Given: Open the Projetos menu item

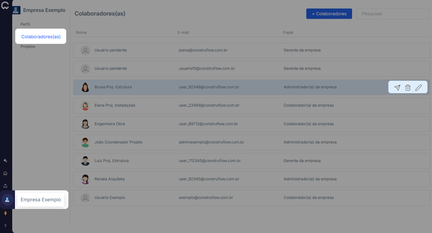Looking at the screenshot, I should [28, 47].
